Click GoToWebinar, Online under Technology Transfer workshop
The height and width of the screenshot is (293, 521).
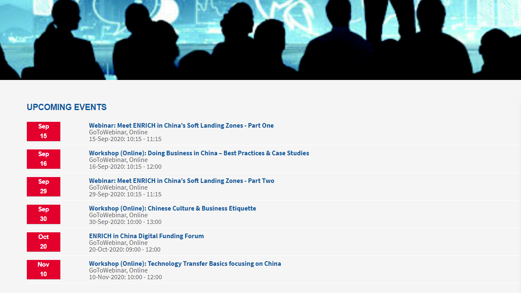[118, 270]
